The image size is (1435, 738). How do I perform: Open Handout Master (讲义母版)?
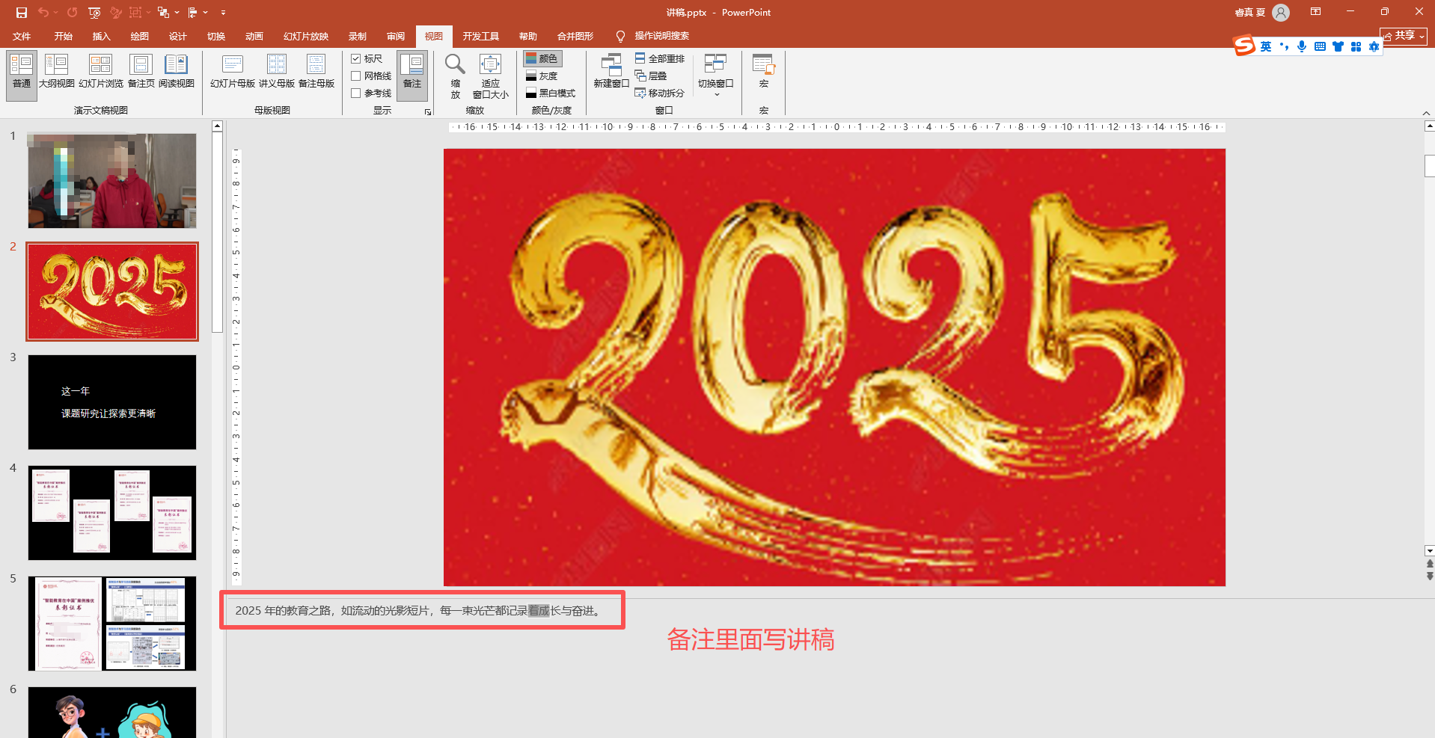(x=277, y=72)
